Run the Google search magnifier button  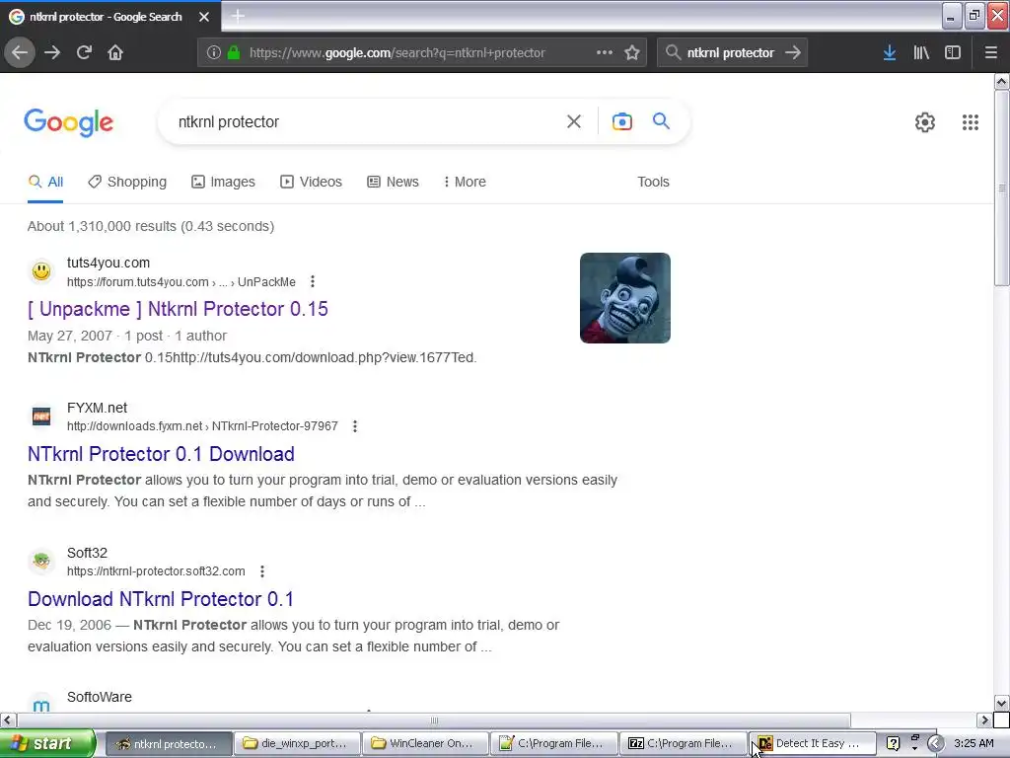click(661, 121)
